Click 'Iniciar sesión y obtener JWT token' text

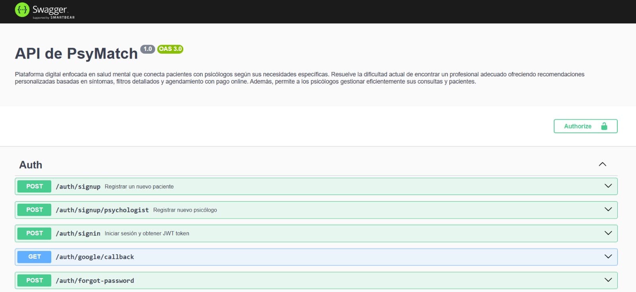point(147,234)
